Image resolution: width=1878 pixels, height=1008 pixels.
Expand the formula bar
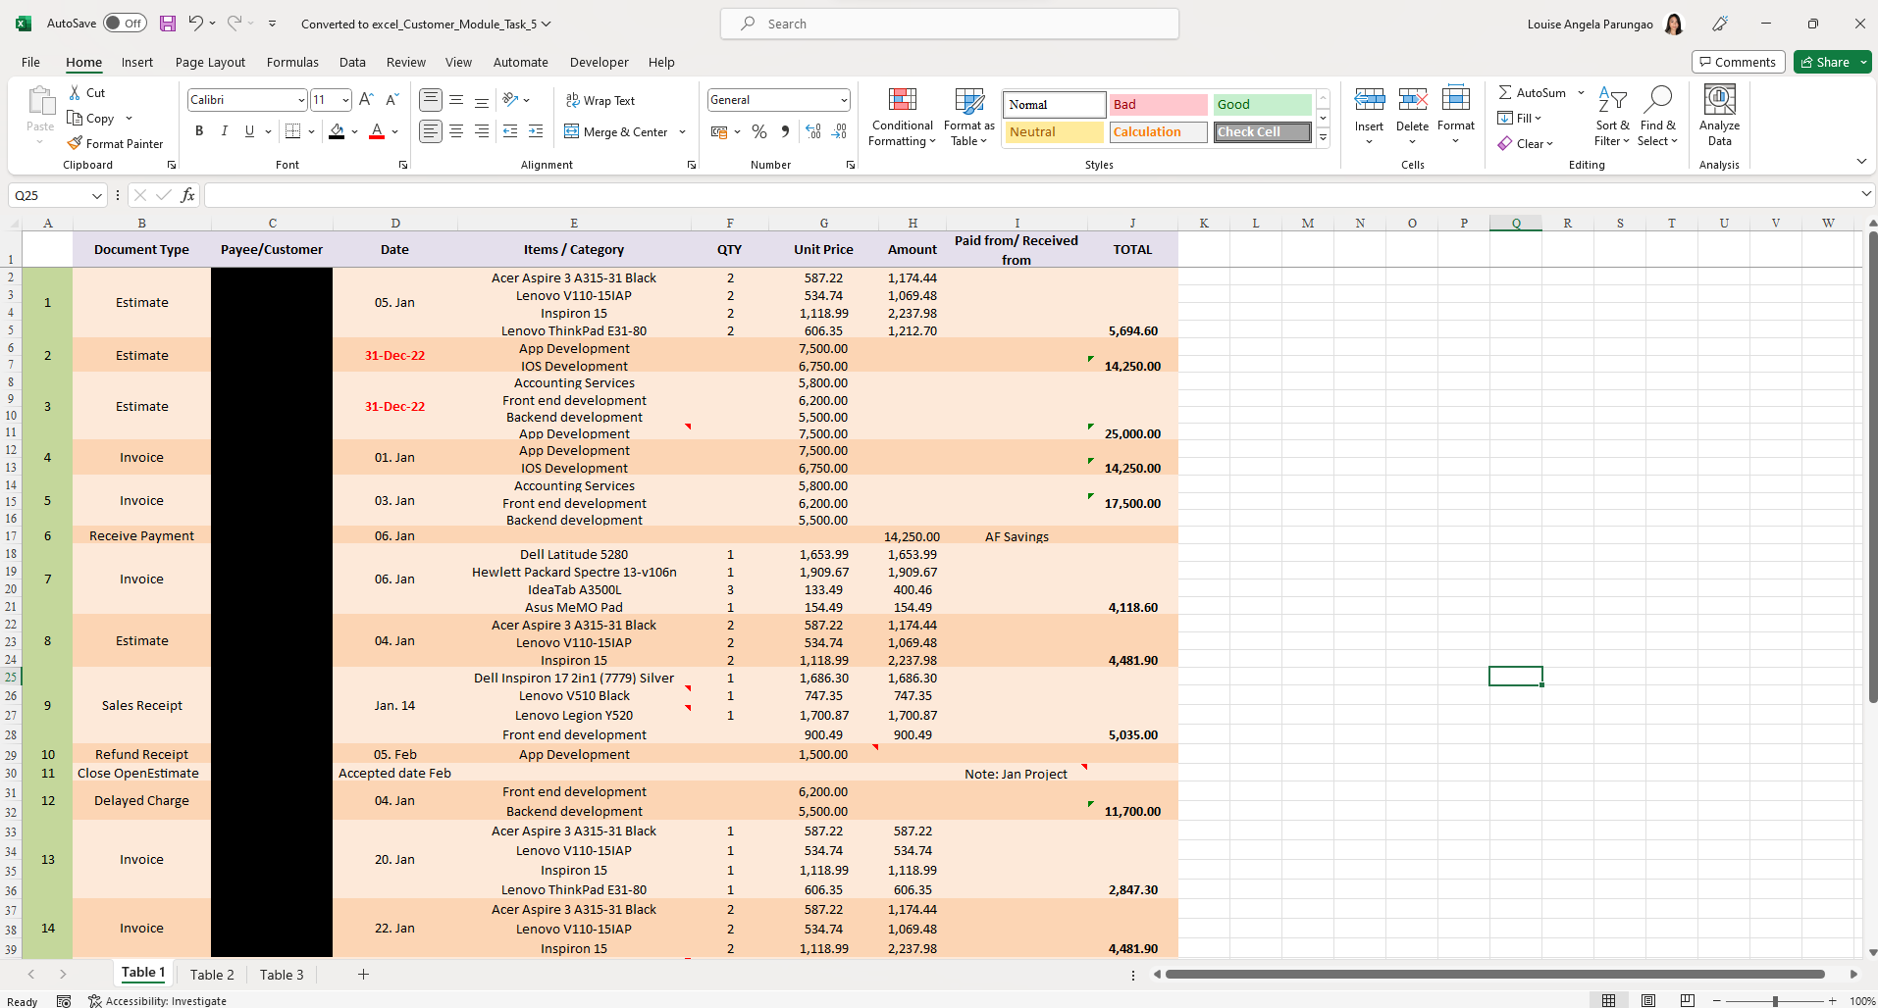click(1866, 195)
